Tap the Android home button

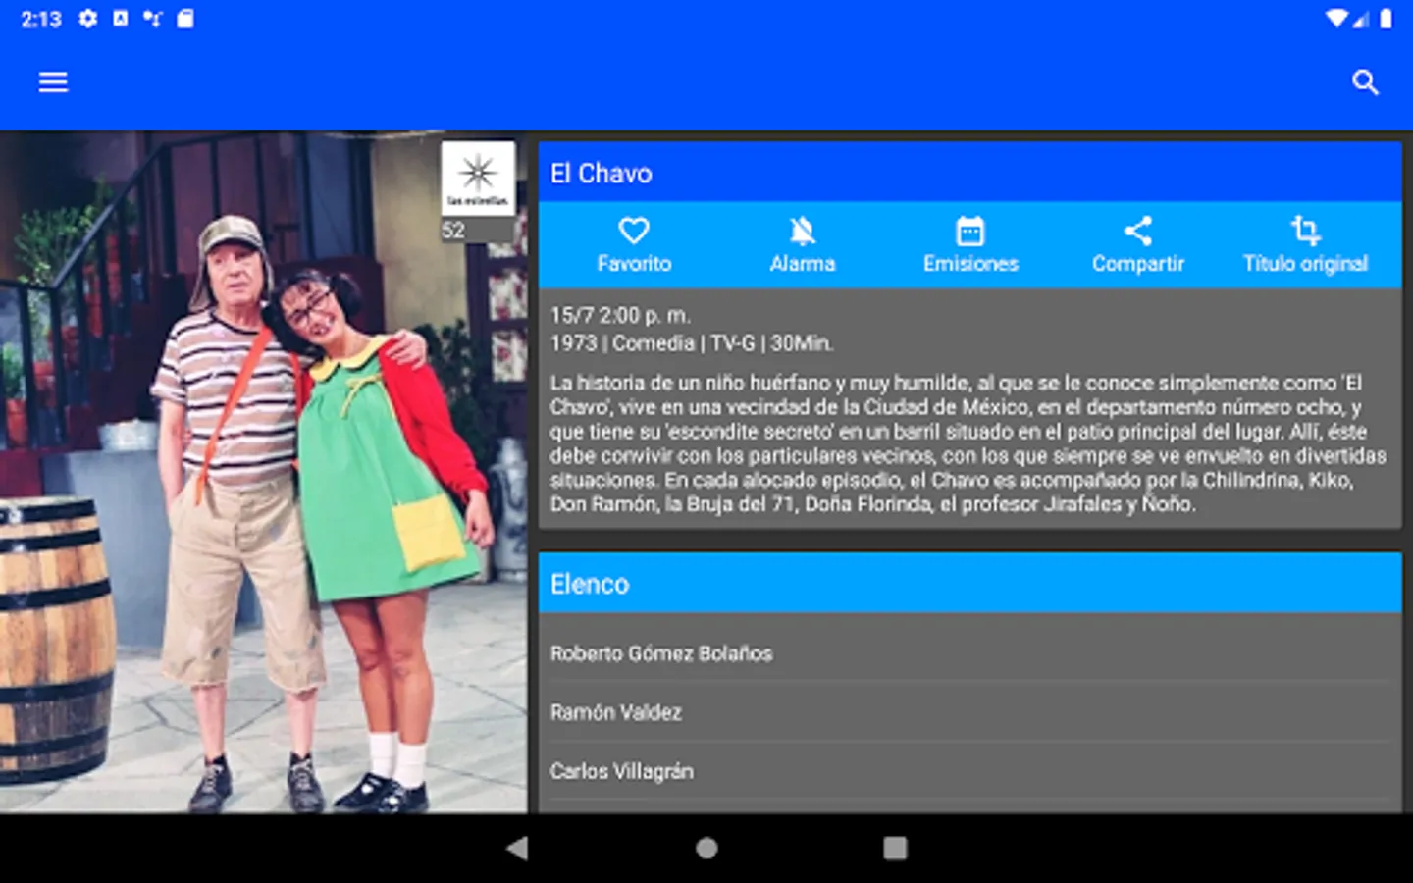(x=706, y=848)
